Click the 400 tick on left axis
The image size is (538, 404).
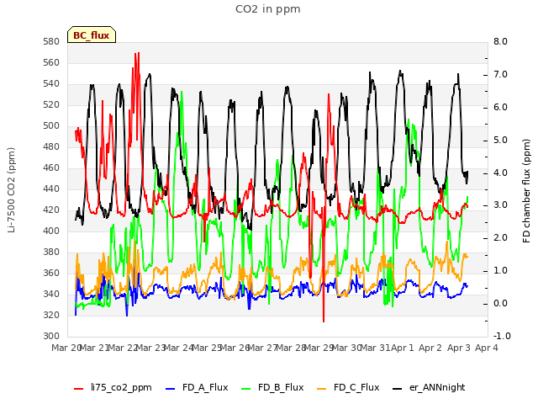[x=51, y=231]
